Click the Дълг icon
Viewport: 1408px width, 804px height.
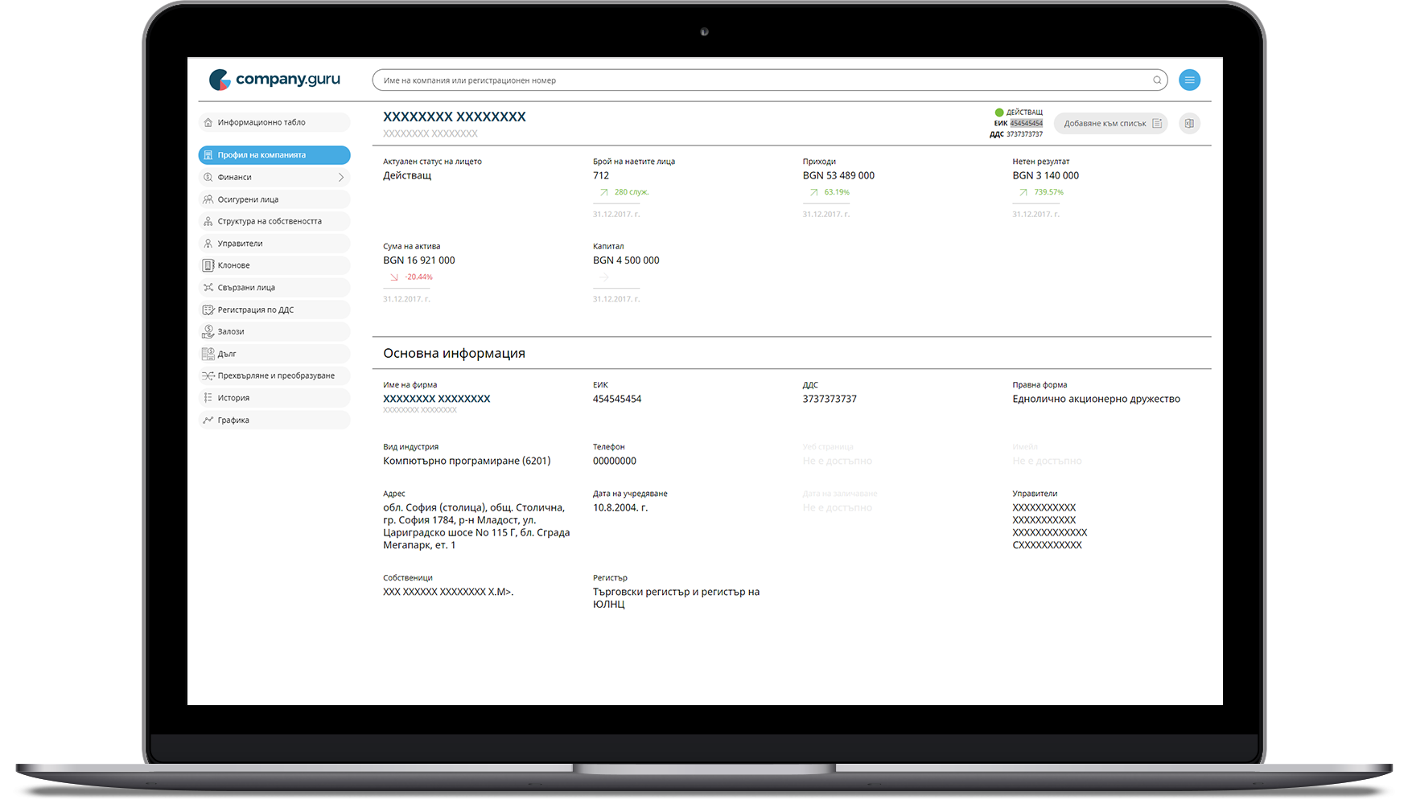208,354
